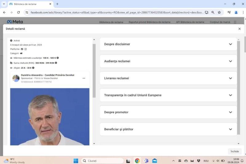246x164 pixels.
Task: Reload the page in the browser
Action: click(x=18, y=12)
